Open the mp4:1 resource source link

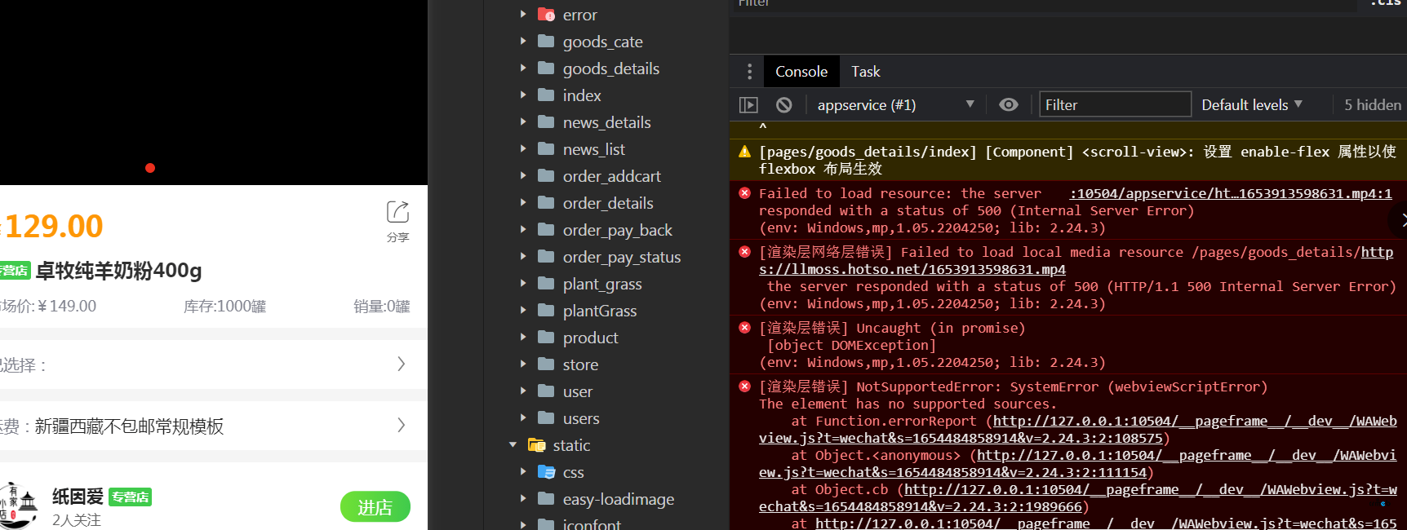pos(1231,193)
